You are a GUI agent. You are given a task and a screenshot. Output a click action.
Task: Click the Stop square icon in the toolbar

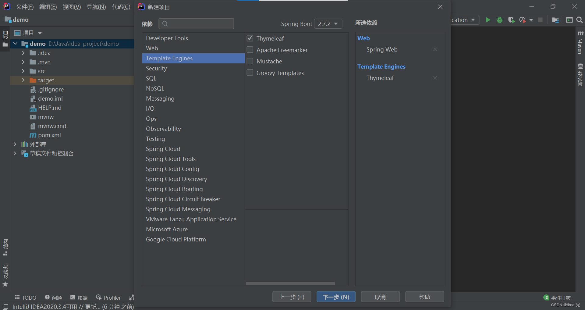tap(540, 20)
